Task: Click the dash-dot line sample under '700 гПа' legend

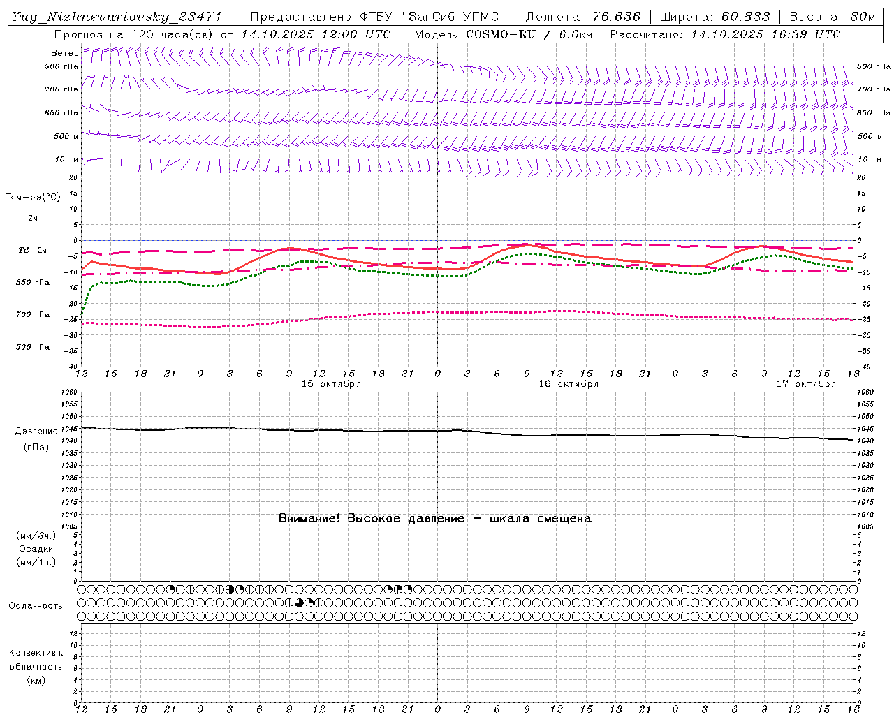Action: pyautogui.click(x=32, y=323)
